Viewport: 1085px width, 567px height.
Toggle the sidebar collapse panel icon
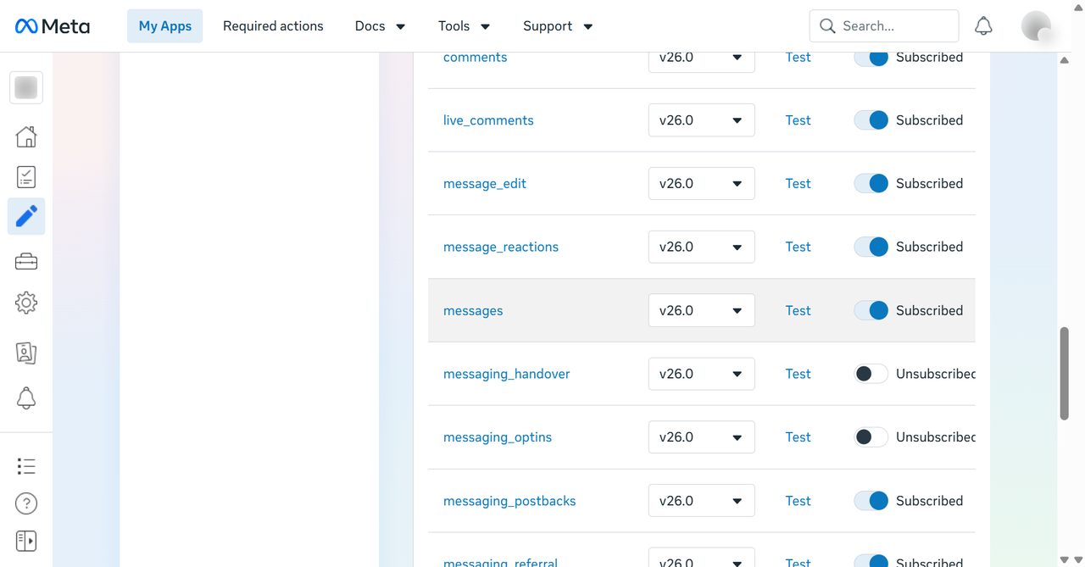tap(26, 541)
